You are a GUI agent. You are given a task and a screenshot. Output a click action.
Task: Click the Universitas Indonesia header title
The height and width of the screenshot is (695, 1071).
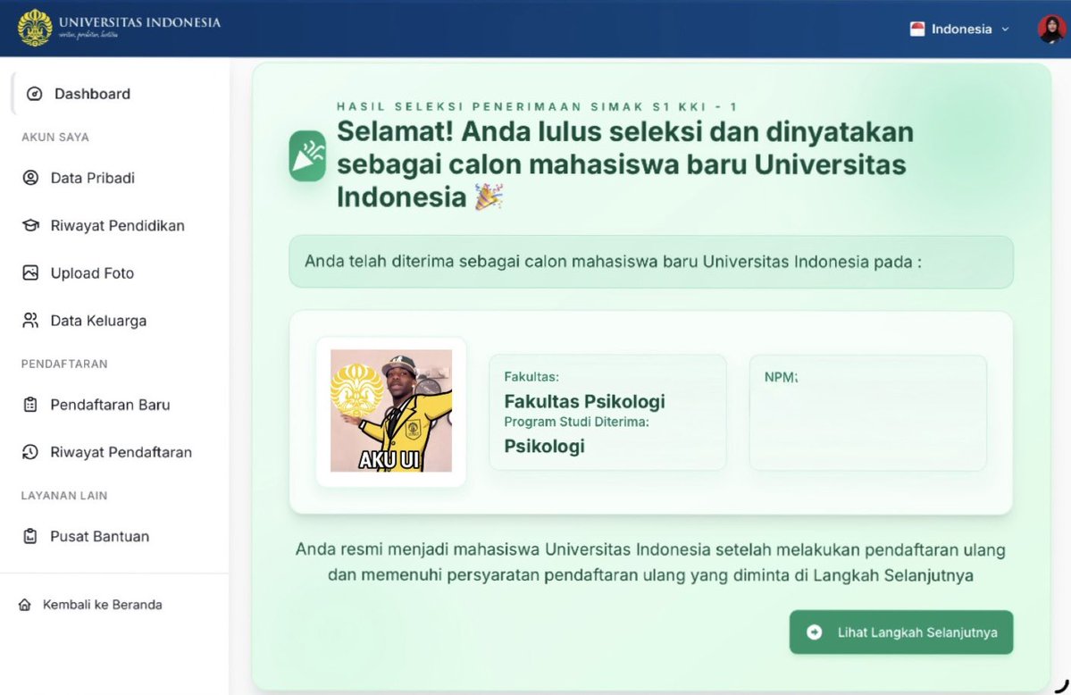[x=139, y=22]
